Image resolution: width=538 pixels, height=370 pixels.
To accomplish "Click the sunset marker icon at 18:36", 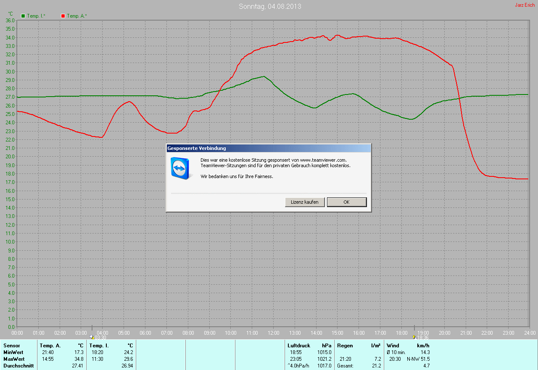I will [414, 337].
